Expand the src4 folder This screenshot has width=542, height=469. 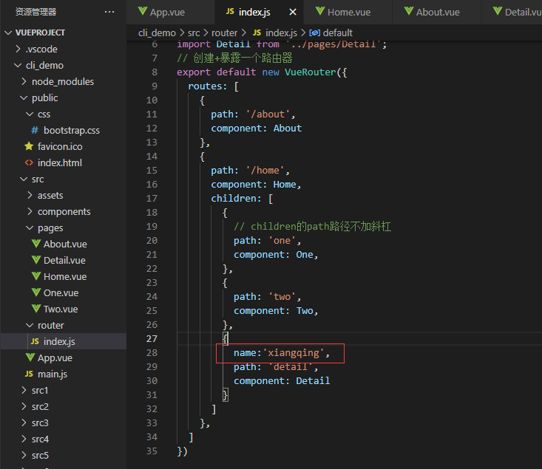24,439
